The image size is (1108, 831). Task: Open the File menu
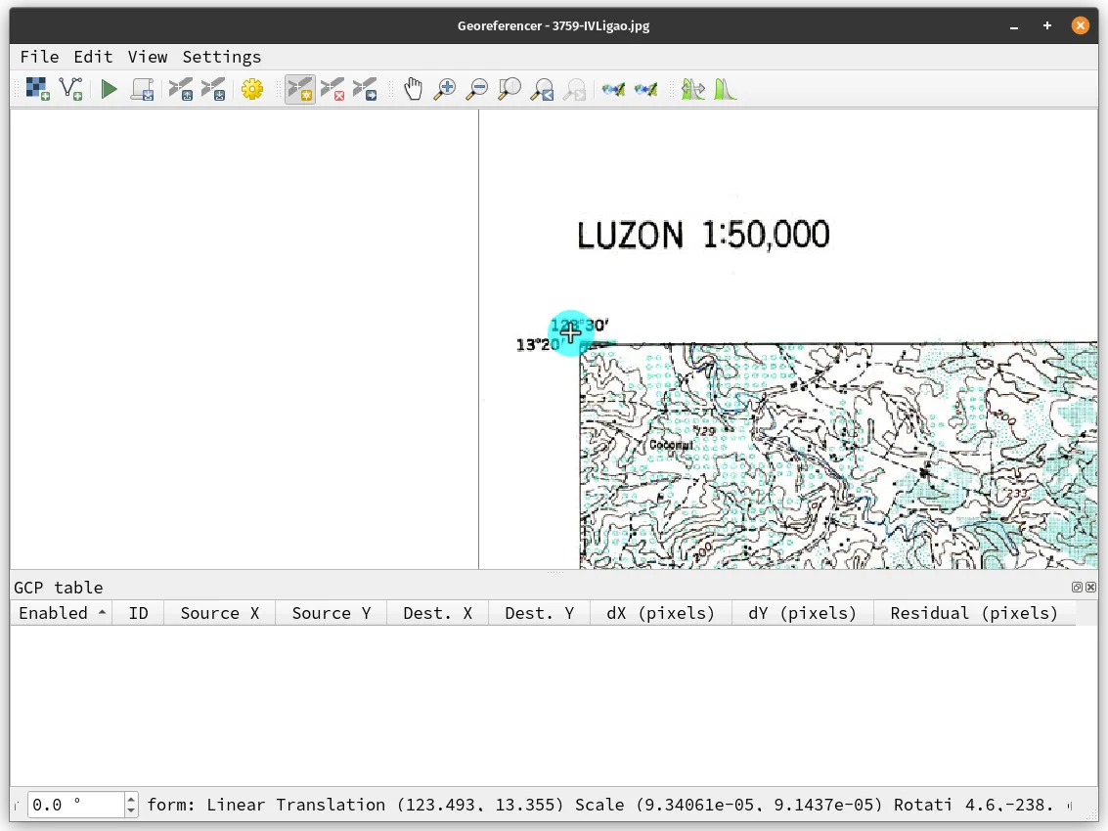[x=39, y=57]
